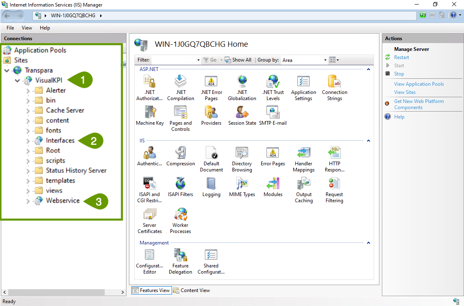464x306 pixels.
Task: Open the Connection Strings icon
Action: tap(334, 82)
